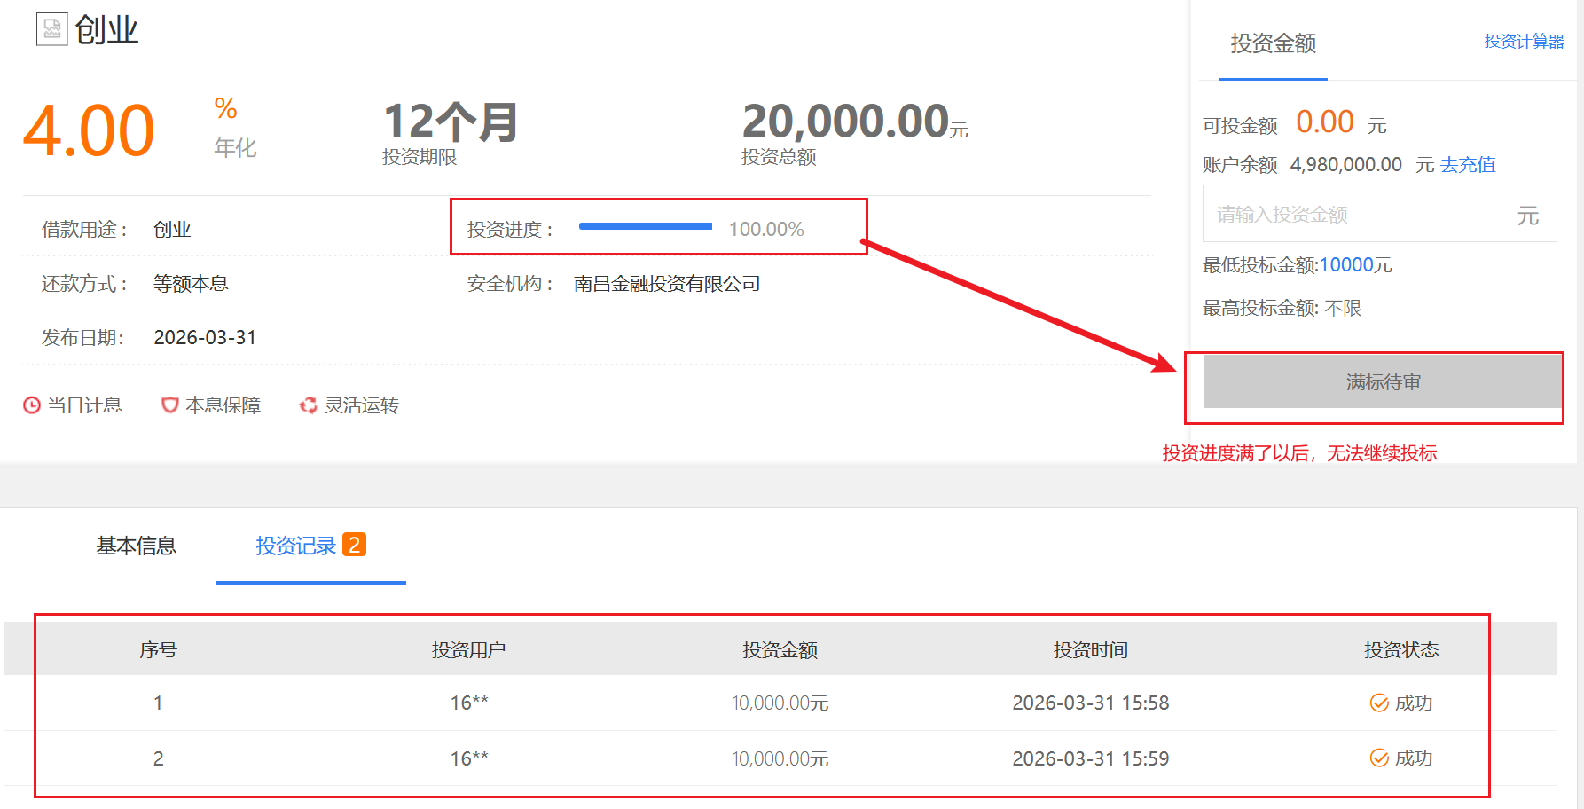Viewport: 1584px width, 809px height.
Task: Click the success checkmark icon in row 1
Action: click(1379, 703)
